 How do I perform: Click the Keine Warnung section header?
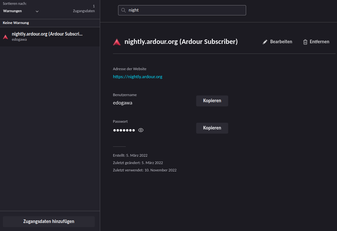(x=16, y=23)
